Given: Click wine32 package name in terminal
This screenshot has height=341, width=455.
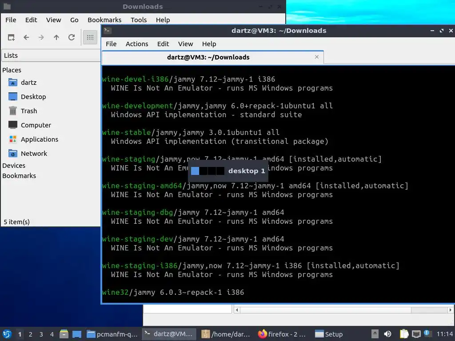Looking at the screenshot, I should 115,292.
